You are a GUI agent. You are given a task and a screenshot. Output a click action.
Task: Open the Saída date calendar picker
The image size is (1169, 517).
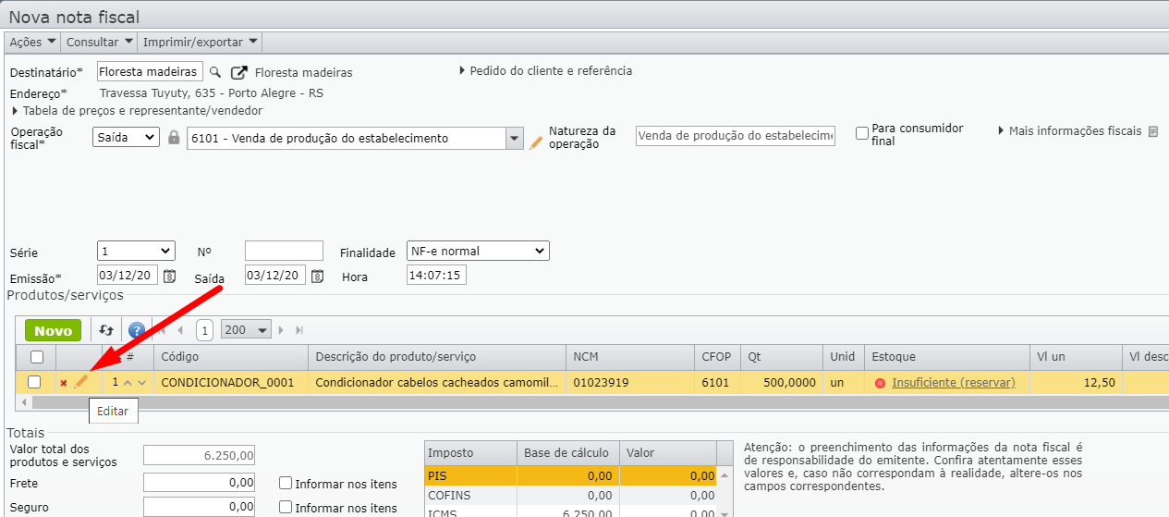point(317,276)
